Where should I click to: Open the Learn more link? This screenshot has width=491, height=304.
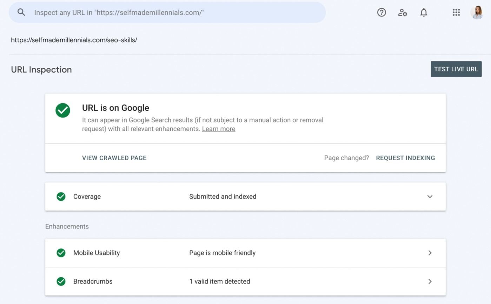[218, 129]
